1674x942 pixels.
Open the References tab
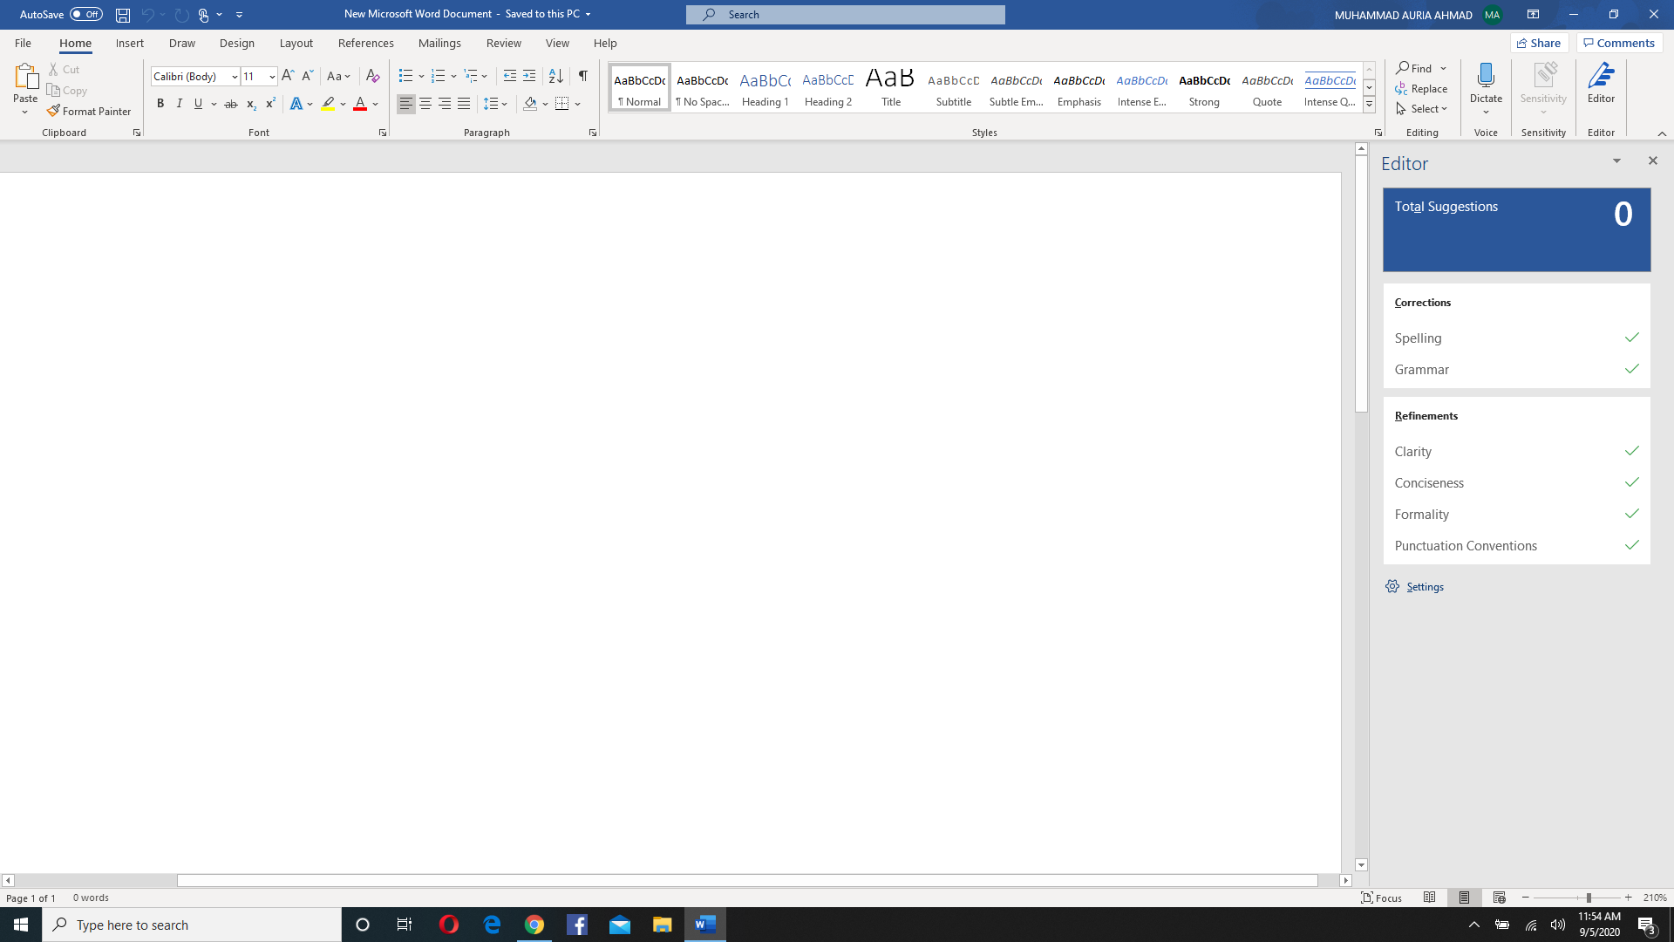point(365,43)
